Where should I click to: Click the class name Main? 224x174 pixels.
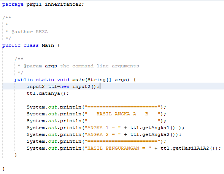48,45
